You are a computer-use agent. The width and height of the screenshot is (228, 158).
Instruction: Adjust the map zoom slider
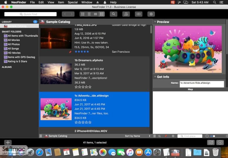click(214, 136)
